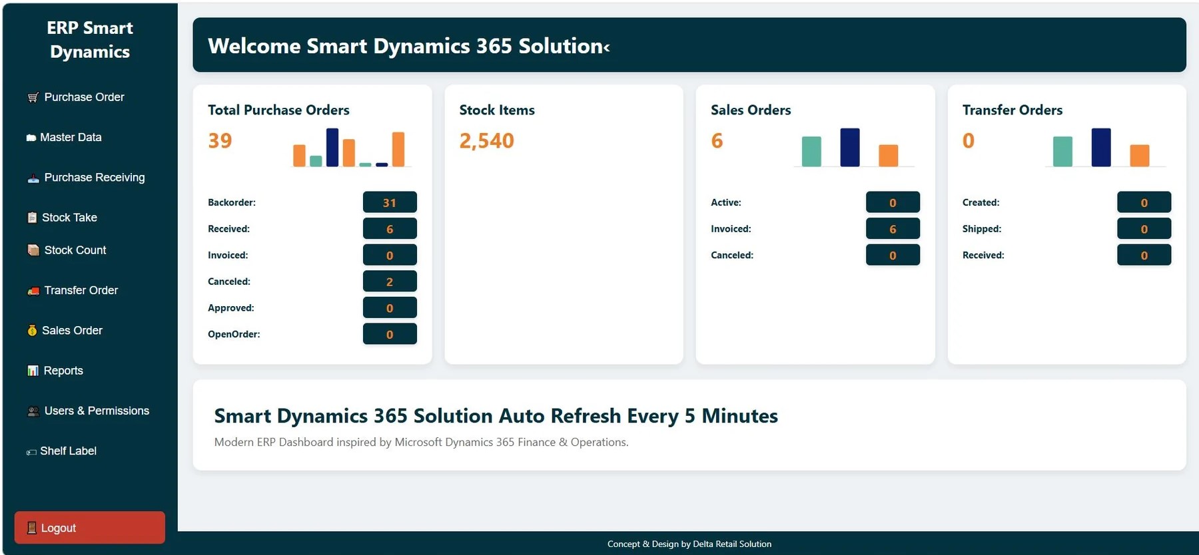Image resolution: width=1199 pixels, height=555 pixels.
Task: Click the Active label in Sales Orders
Action: (x=726, y=202)
